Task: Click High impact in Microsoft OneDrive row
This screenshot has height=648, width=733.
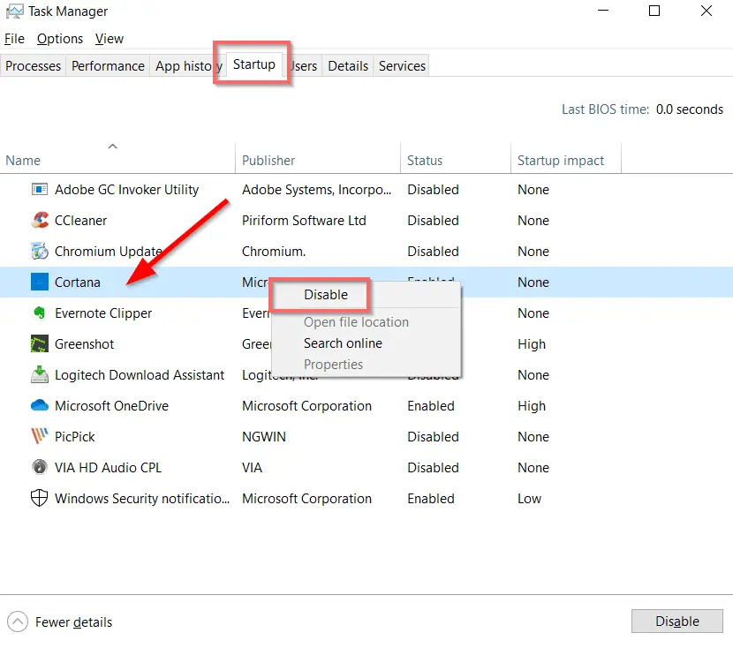Action: click(532, 405)
